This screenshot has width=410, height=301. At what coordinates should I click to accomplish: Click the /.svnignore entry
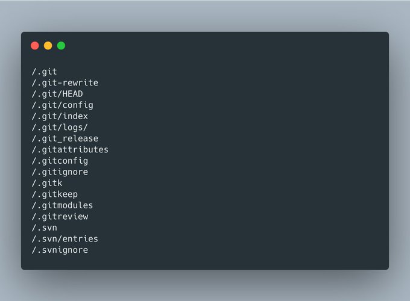click(60, 250)
